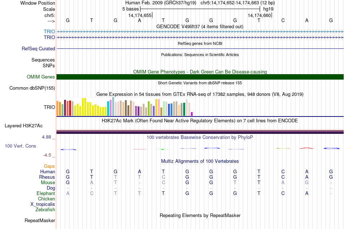Open 'Gene Expression in 54 tissues from GTEx' title
The width and height of the screenshot is (344, 229).
[x=200, y=94]
